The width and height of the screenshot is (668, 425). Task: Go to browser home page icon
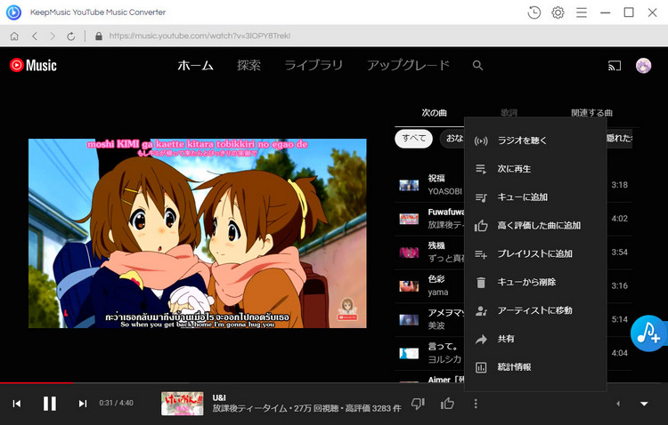tap(14, 36)
